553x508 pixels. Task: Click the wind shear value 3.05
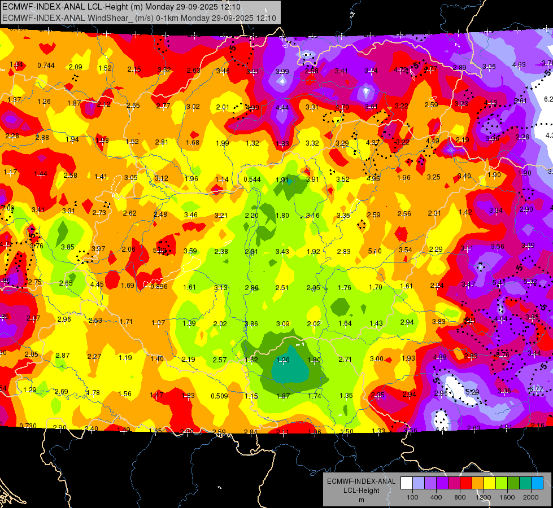[131, 178]
